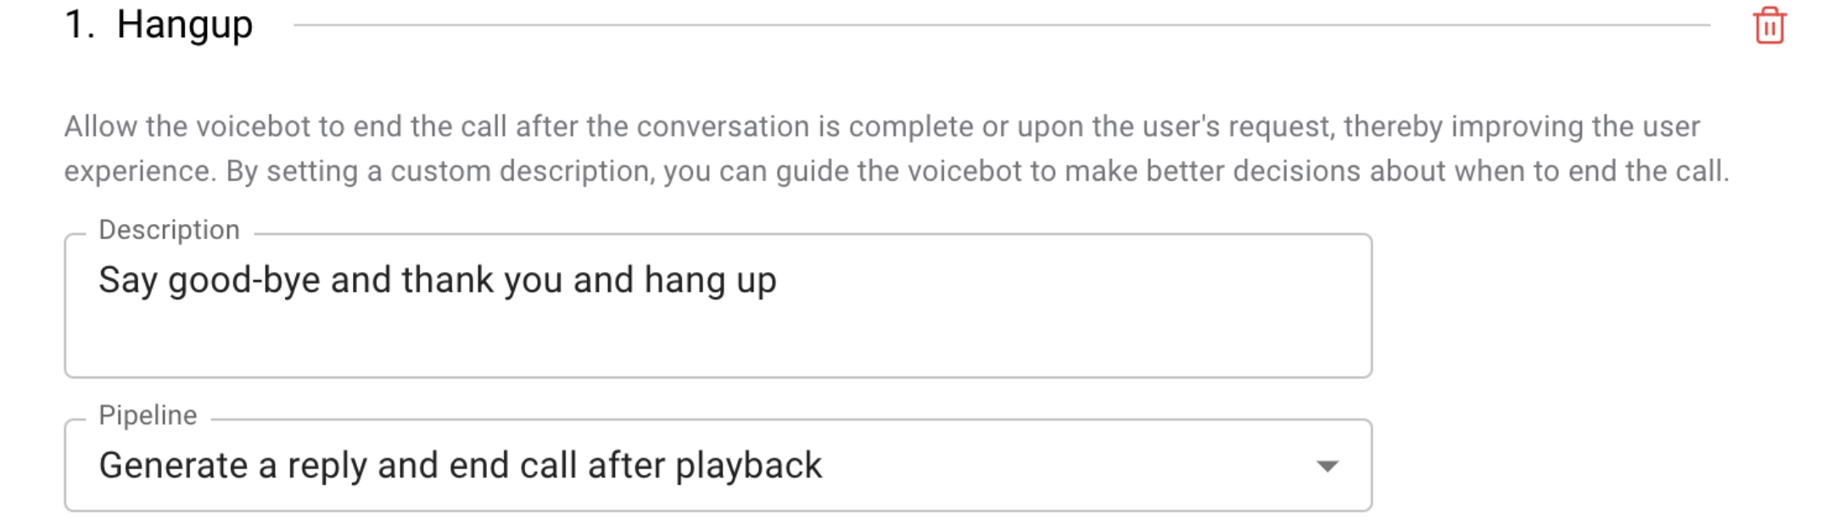Open the Pipeline dropdown arrow
1822x531 pixels.
1327,466
